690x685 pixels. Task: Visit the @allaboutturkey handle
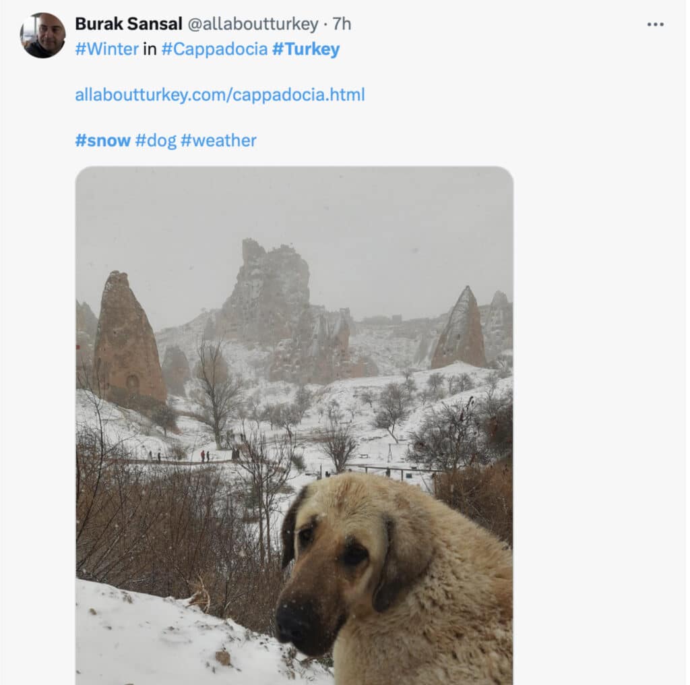(x=252, y=24)
